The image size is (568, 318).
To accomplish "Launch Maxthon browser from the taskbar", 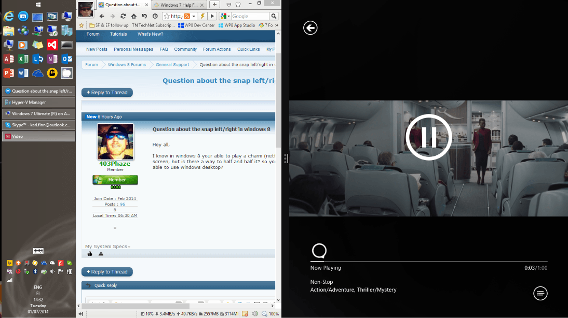I will [23, 16].
